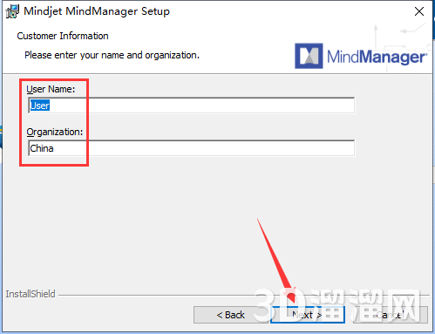Click the MindManager logo icon
The width and height of the screenshot is (435, 334).
[x=309, y=56]
